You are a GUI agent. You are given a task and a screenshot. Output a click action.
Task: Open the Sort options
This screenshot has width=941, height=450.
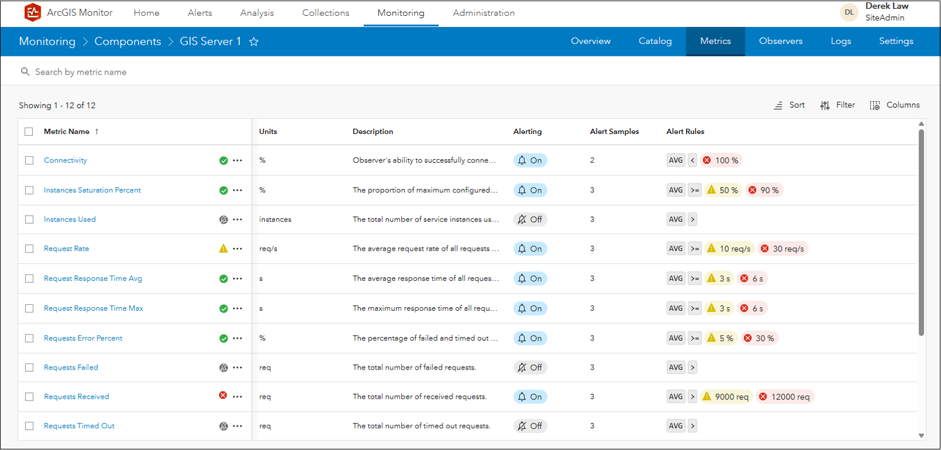tap(789, 105)
